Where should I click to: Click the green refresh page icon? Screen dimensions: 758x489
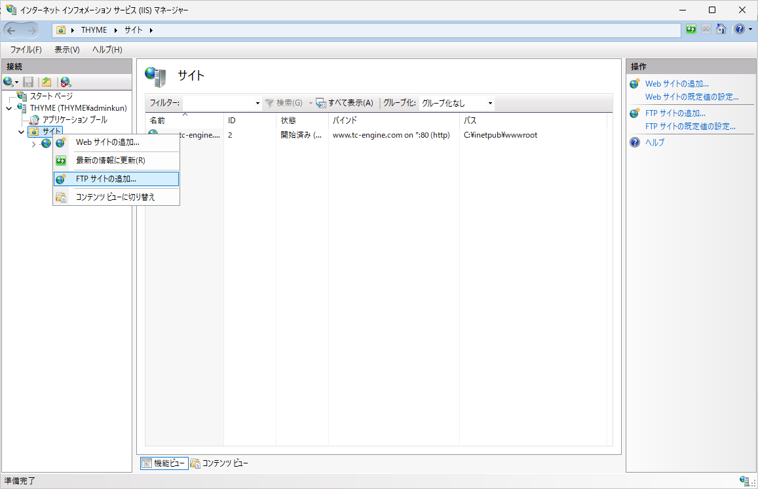coord(691,29)
